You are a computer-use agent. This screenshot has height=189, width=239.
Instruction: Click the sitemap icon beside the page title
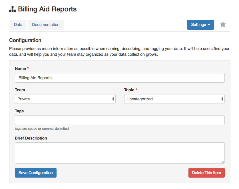(13, 9)
